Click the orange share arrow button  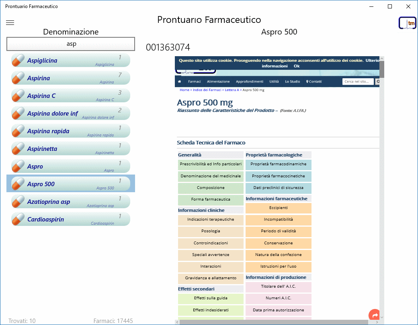[x=375, y=315]
